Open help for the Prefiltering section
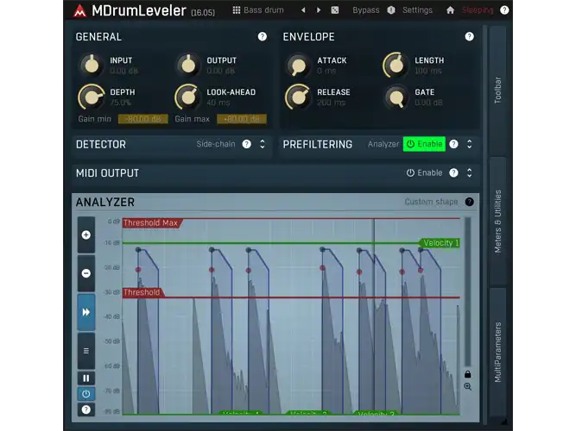 coord(453,144)
